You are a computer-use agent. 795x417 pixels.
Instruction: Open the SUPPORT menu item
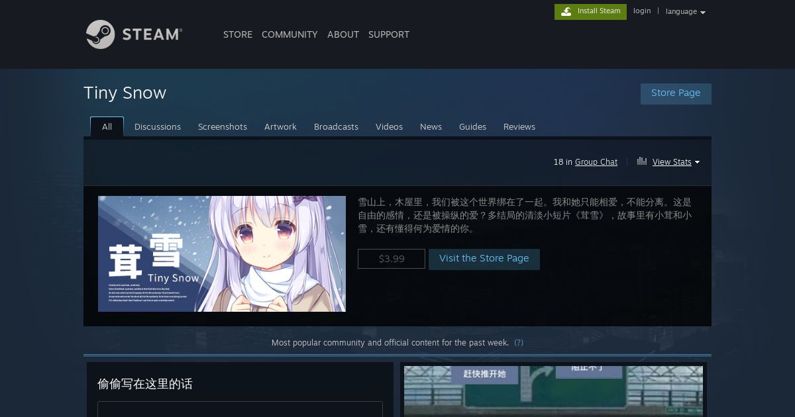(389, 34)
